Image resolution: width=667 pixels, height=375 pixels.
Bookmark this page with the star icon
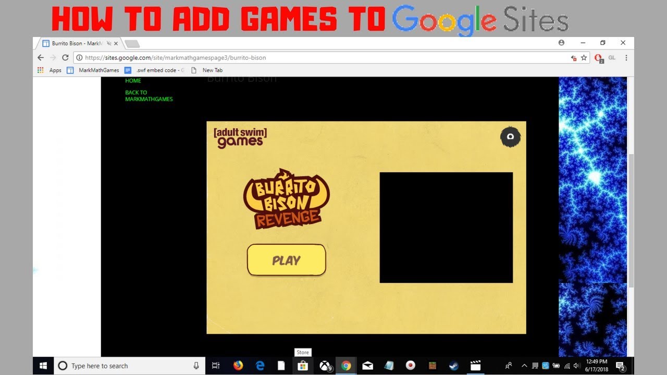click(x=584, y=58)
